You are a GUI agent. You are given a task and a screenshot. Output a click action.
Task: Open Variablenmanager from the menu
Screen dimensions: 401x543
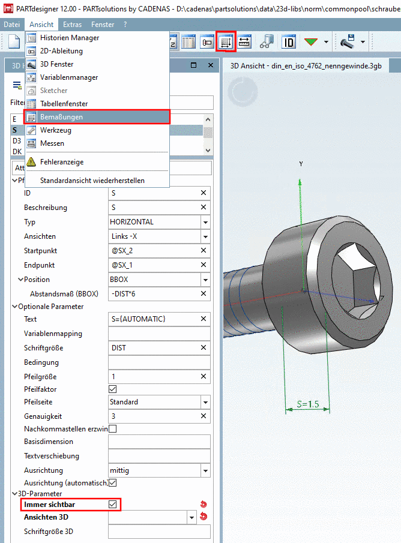pos(97,77)
